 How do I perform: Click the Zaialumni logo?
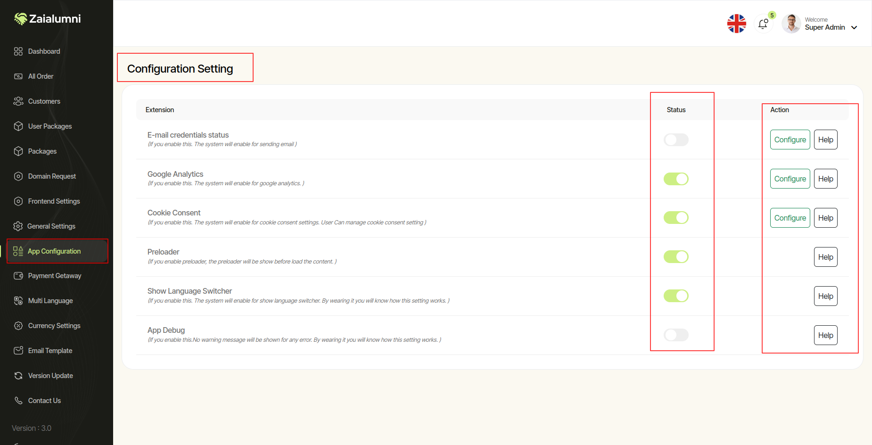tap(47, 18)
